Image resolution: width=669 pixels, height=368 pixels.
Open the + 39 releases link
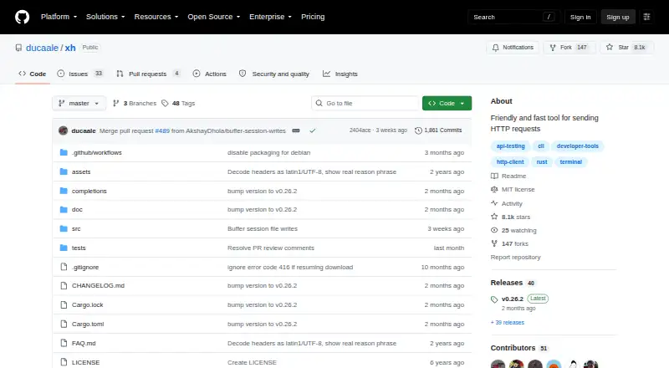508,323
